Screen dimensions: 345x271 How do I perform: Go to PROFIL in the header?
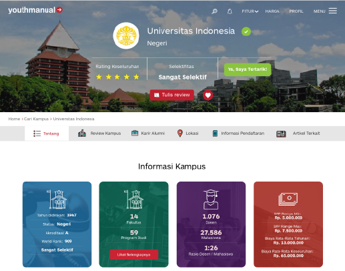point(296,11)
